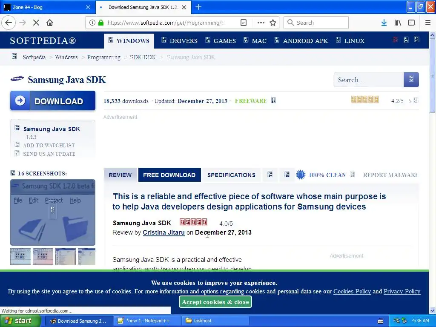This screenshot has height=327, width=436.
Task: Click the system tray clock 4:36 AM
Action: click(x=420, y=321)
